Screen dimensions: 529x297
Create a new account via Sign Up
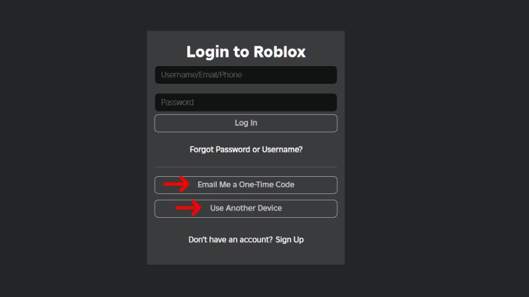(x=290, y=240)
